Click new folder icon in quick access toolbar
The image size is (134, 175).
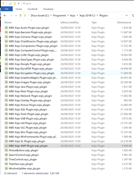click(x=15, y=3)
